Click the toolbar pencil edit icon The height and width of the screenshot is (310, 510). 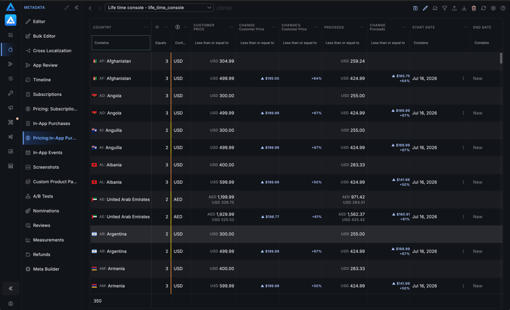coord(425,8)
